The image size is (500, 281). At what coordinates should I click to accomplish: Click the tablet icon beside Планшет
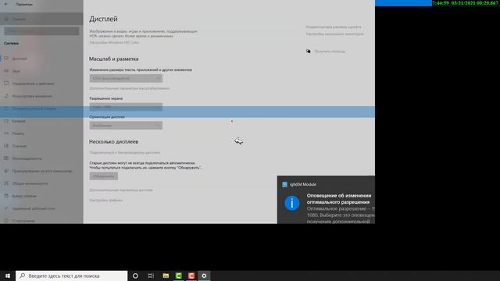[6, 146]
